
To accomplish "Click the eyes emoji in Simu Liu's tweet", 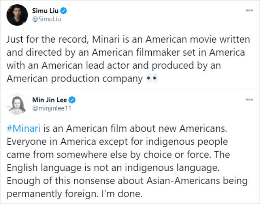I will (152, 78).
